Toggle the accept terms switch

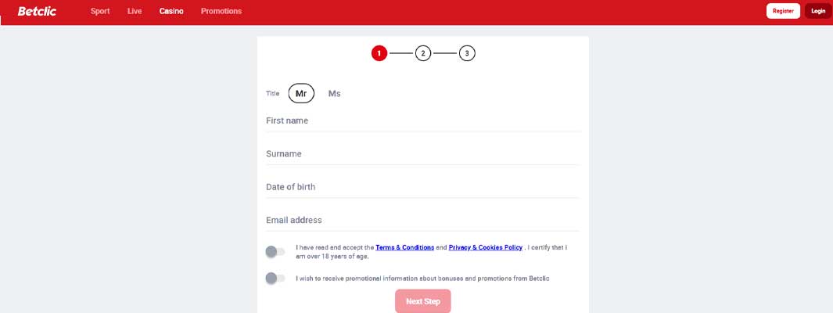tap(275, 252)
